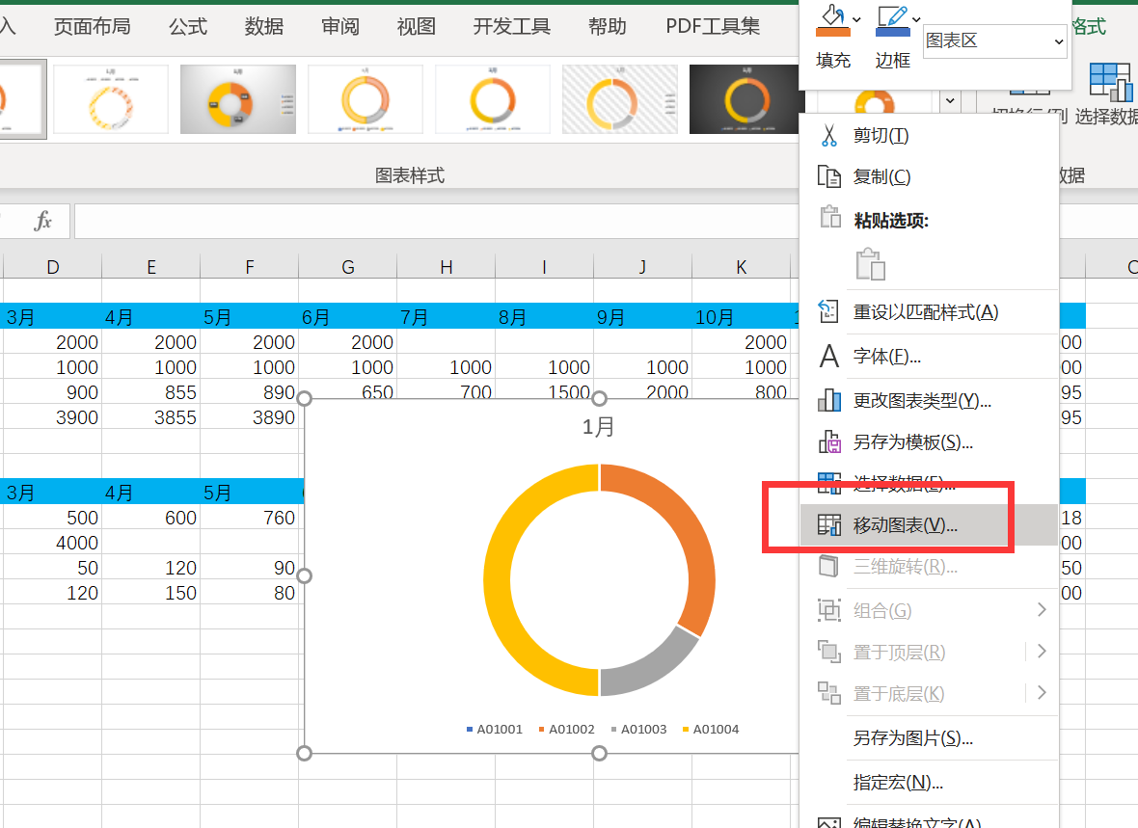The image size is (1138, 828).
Task: Select column D header
Action: 53,267
